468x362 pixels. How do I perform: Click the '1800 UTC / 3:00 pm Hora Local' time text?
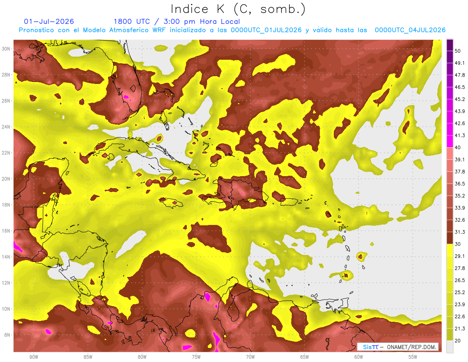coord(177,21)
